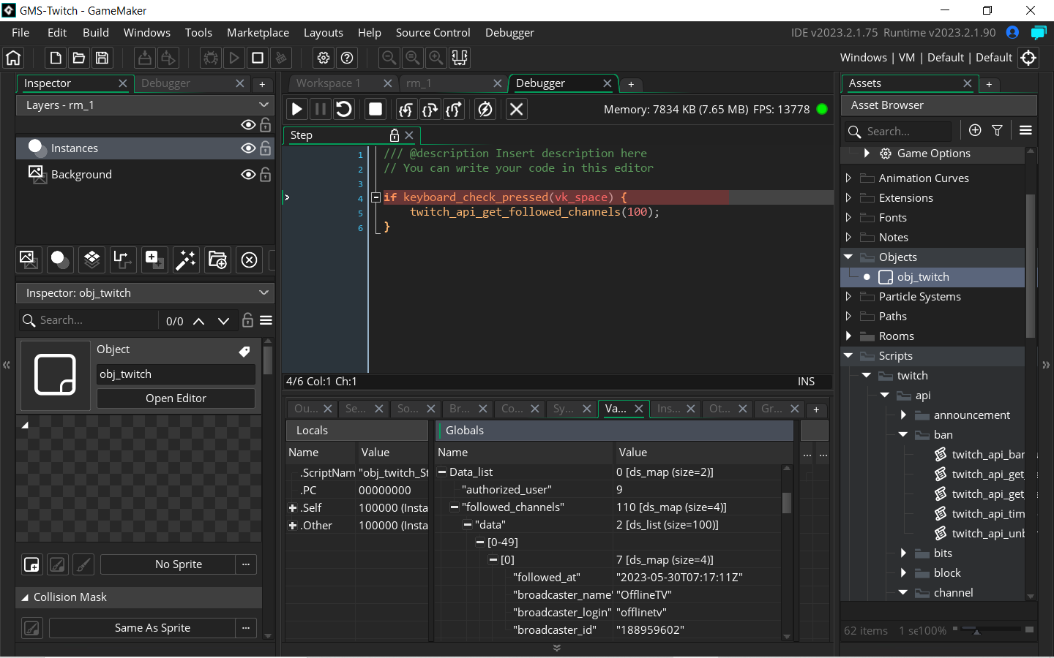Run the game with toolbar play icon

coord(234,58)
